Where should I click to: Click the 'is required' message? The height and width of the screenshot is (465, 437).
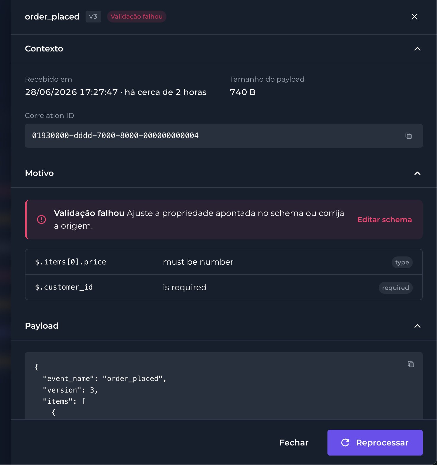tap(185, 287)
